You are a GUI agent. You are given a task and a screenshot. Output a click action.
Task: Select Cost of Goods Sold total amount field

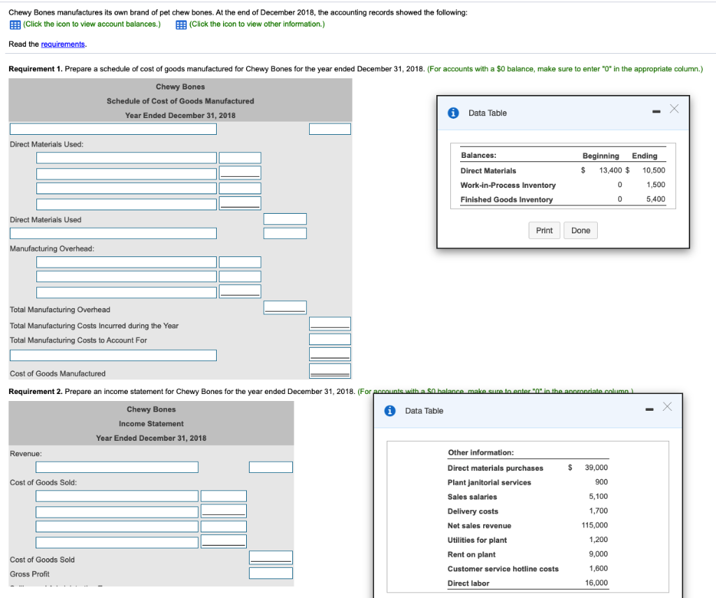pyautogui.click(x=271, y=557)
